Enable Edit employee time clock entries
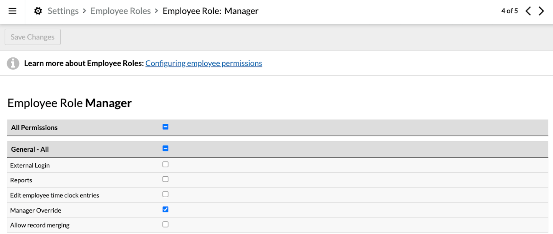Image resolution: width=553 pixels, height=234 pixels. pos(165,194)
